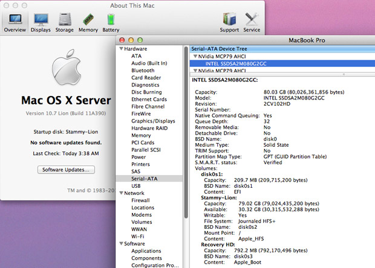This screenshot has width=375, height=268.
Task: Select Memory in the System Information sidebar
Action: point(141,135)
